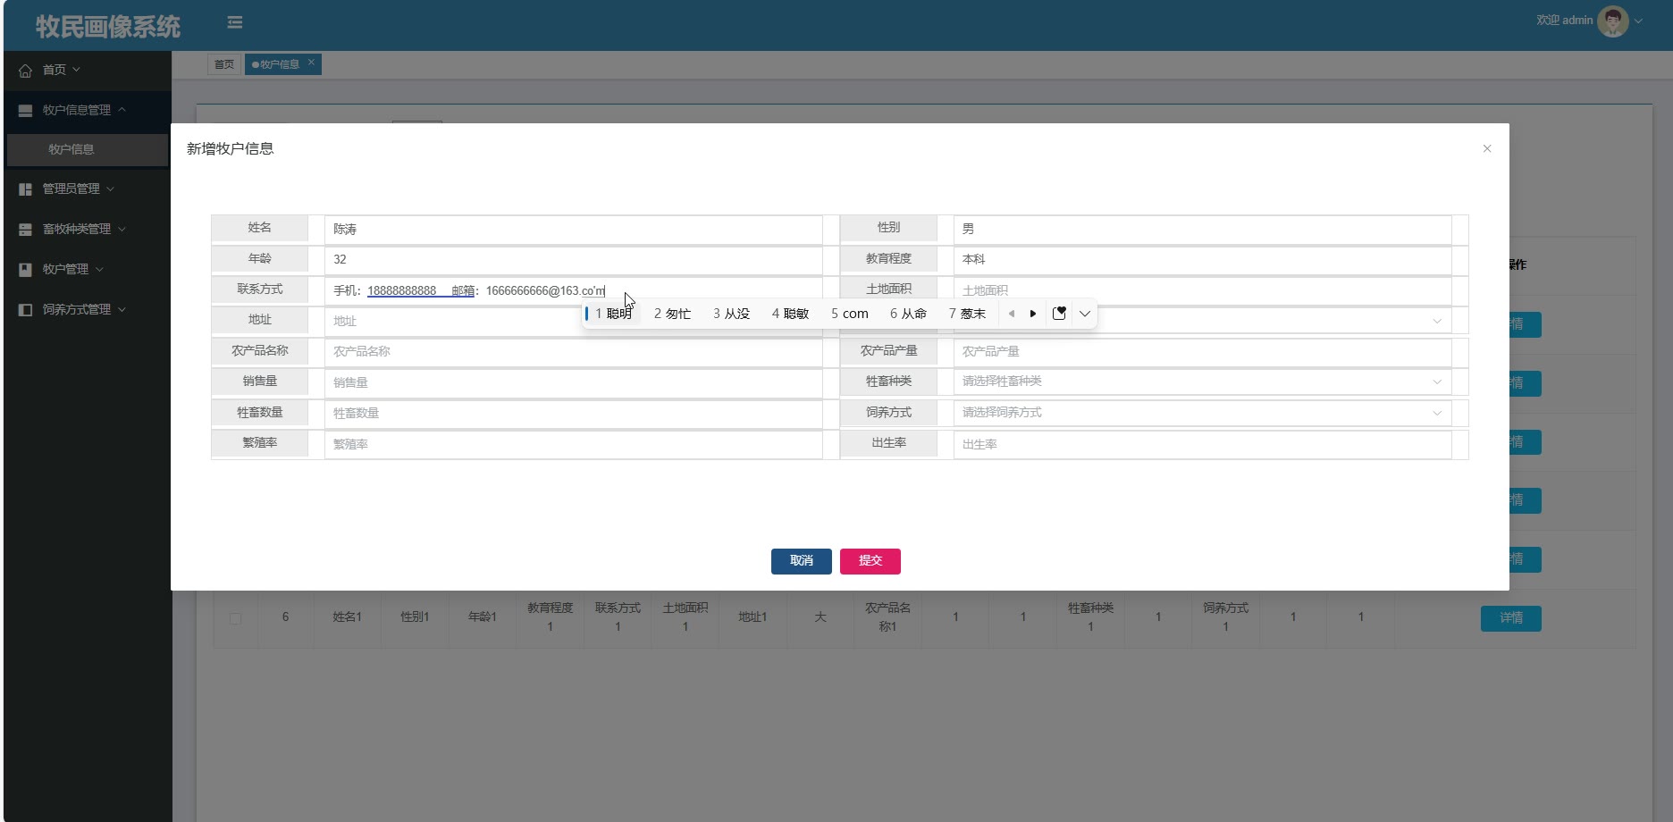
Task: Click the 姓名 input containing 陈涛
Action: [x=573, y=230]
